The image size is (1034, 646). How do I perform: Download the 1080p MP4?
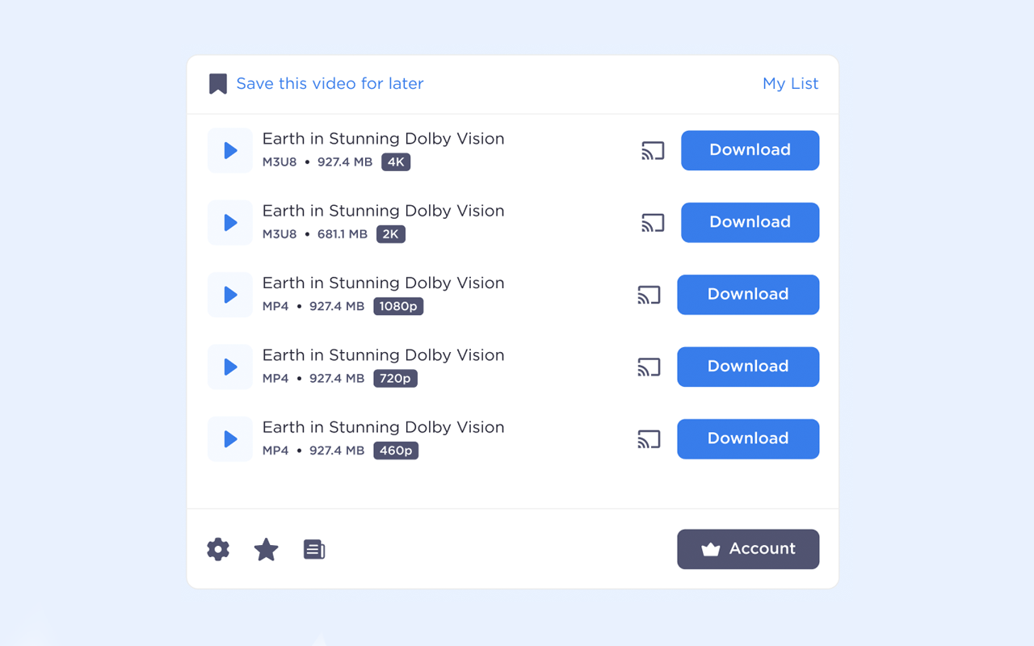[x=748, y=295]
